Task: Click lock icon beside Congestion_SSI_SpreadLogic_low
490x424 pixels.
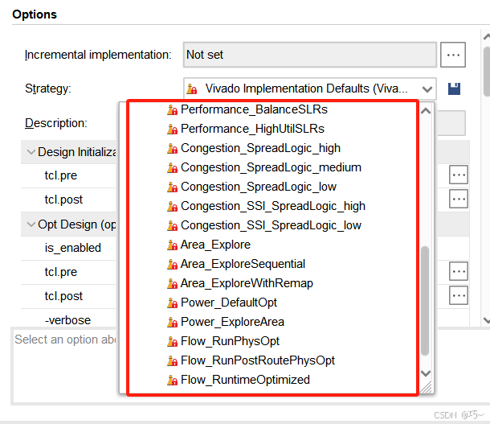Action: [172, 225]
